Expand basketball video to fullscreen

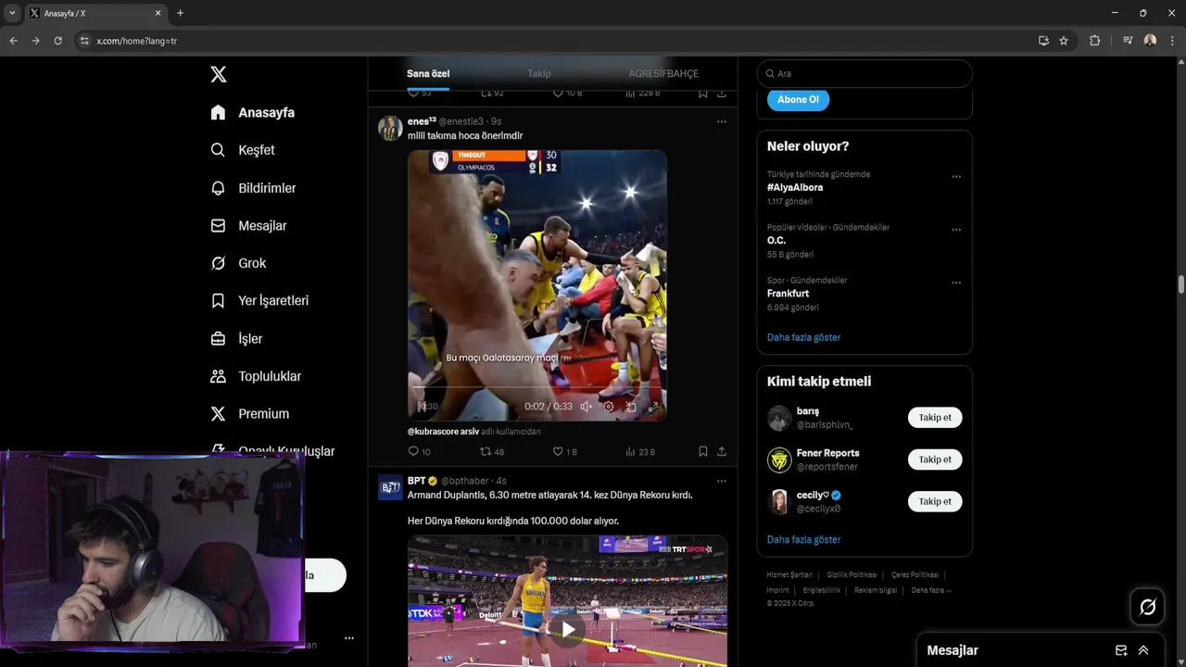[653, 406]
